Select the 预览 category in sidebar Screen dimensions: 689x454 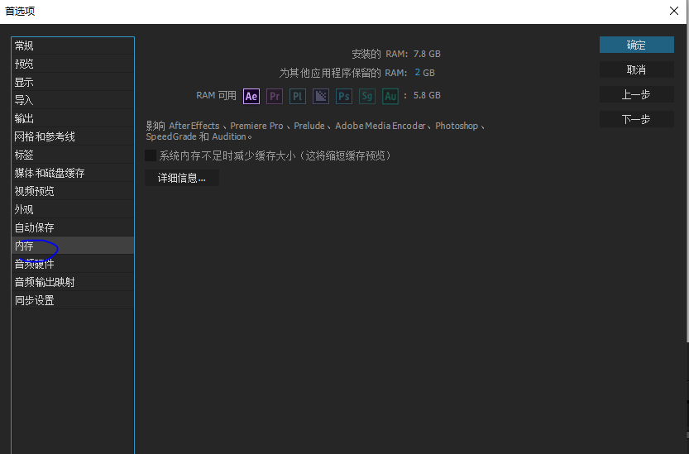(x=73, y=64)
